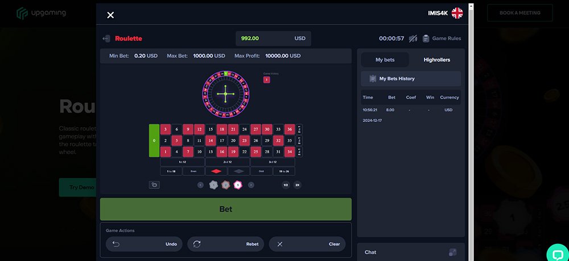Click the UK flag language icon
Screen dimensions: 569x261
[457, 14]
